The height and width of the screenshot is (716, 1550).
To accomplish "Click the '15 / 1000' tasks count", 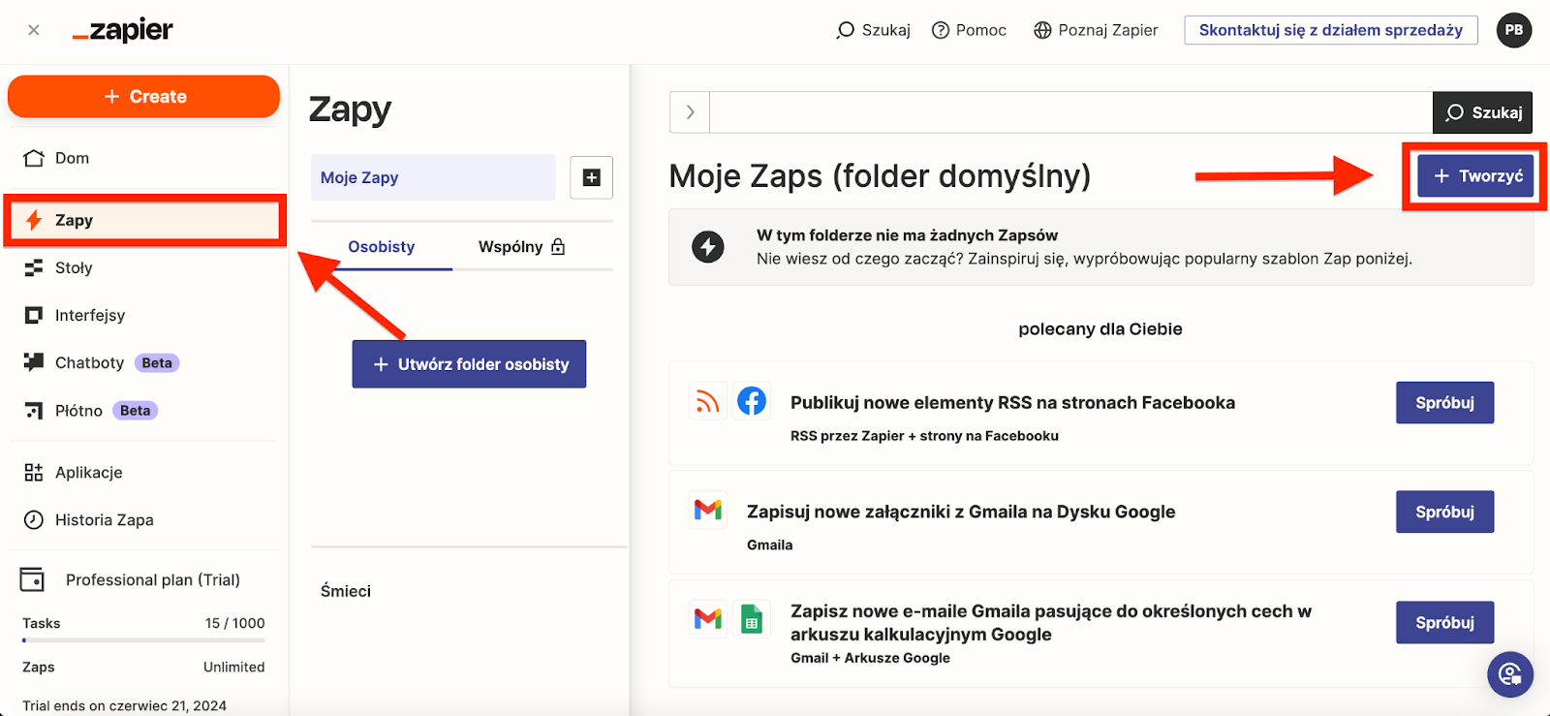I will pos(234,623).
